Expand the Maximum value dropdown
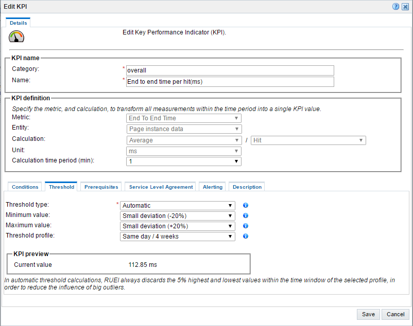The height and width of the screenshot is (326, 413). point(178,226)
